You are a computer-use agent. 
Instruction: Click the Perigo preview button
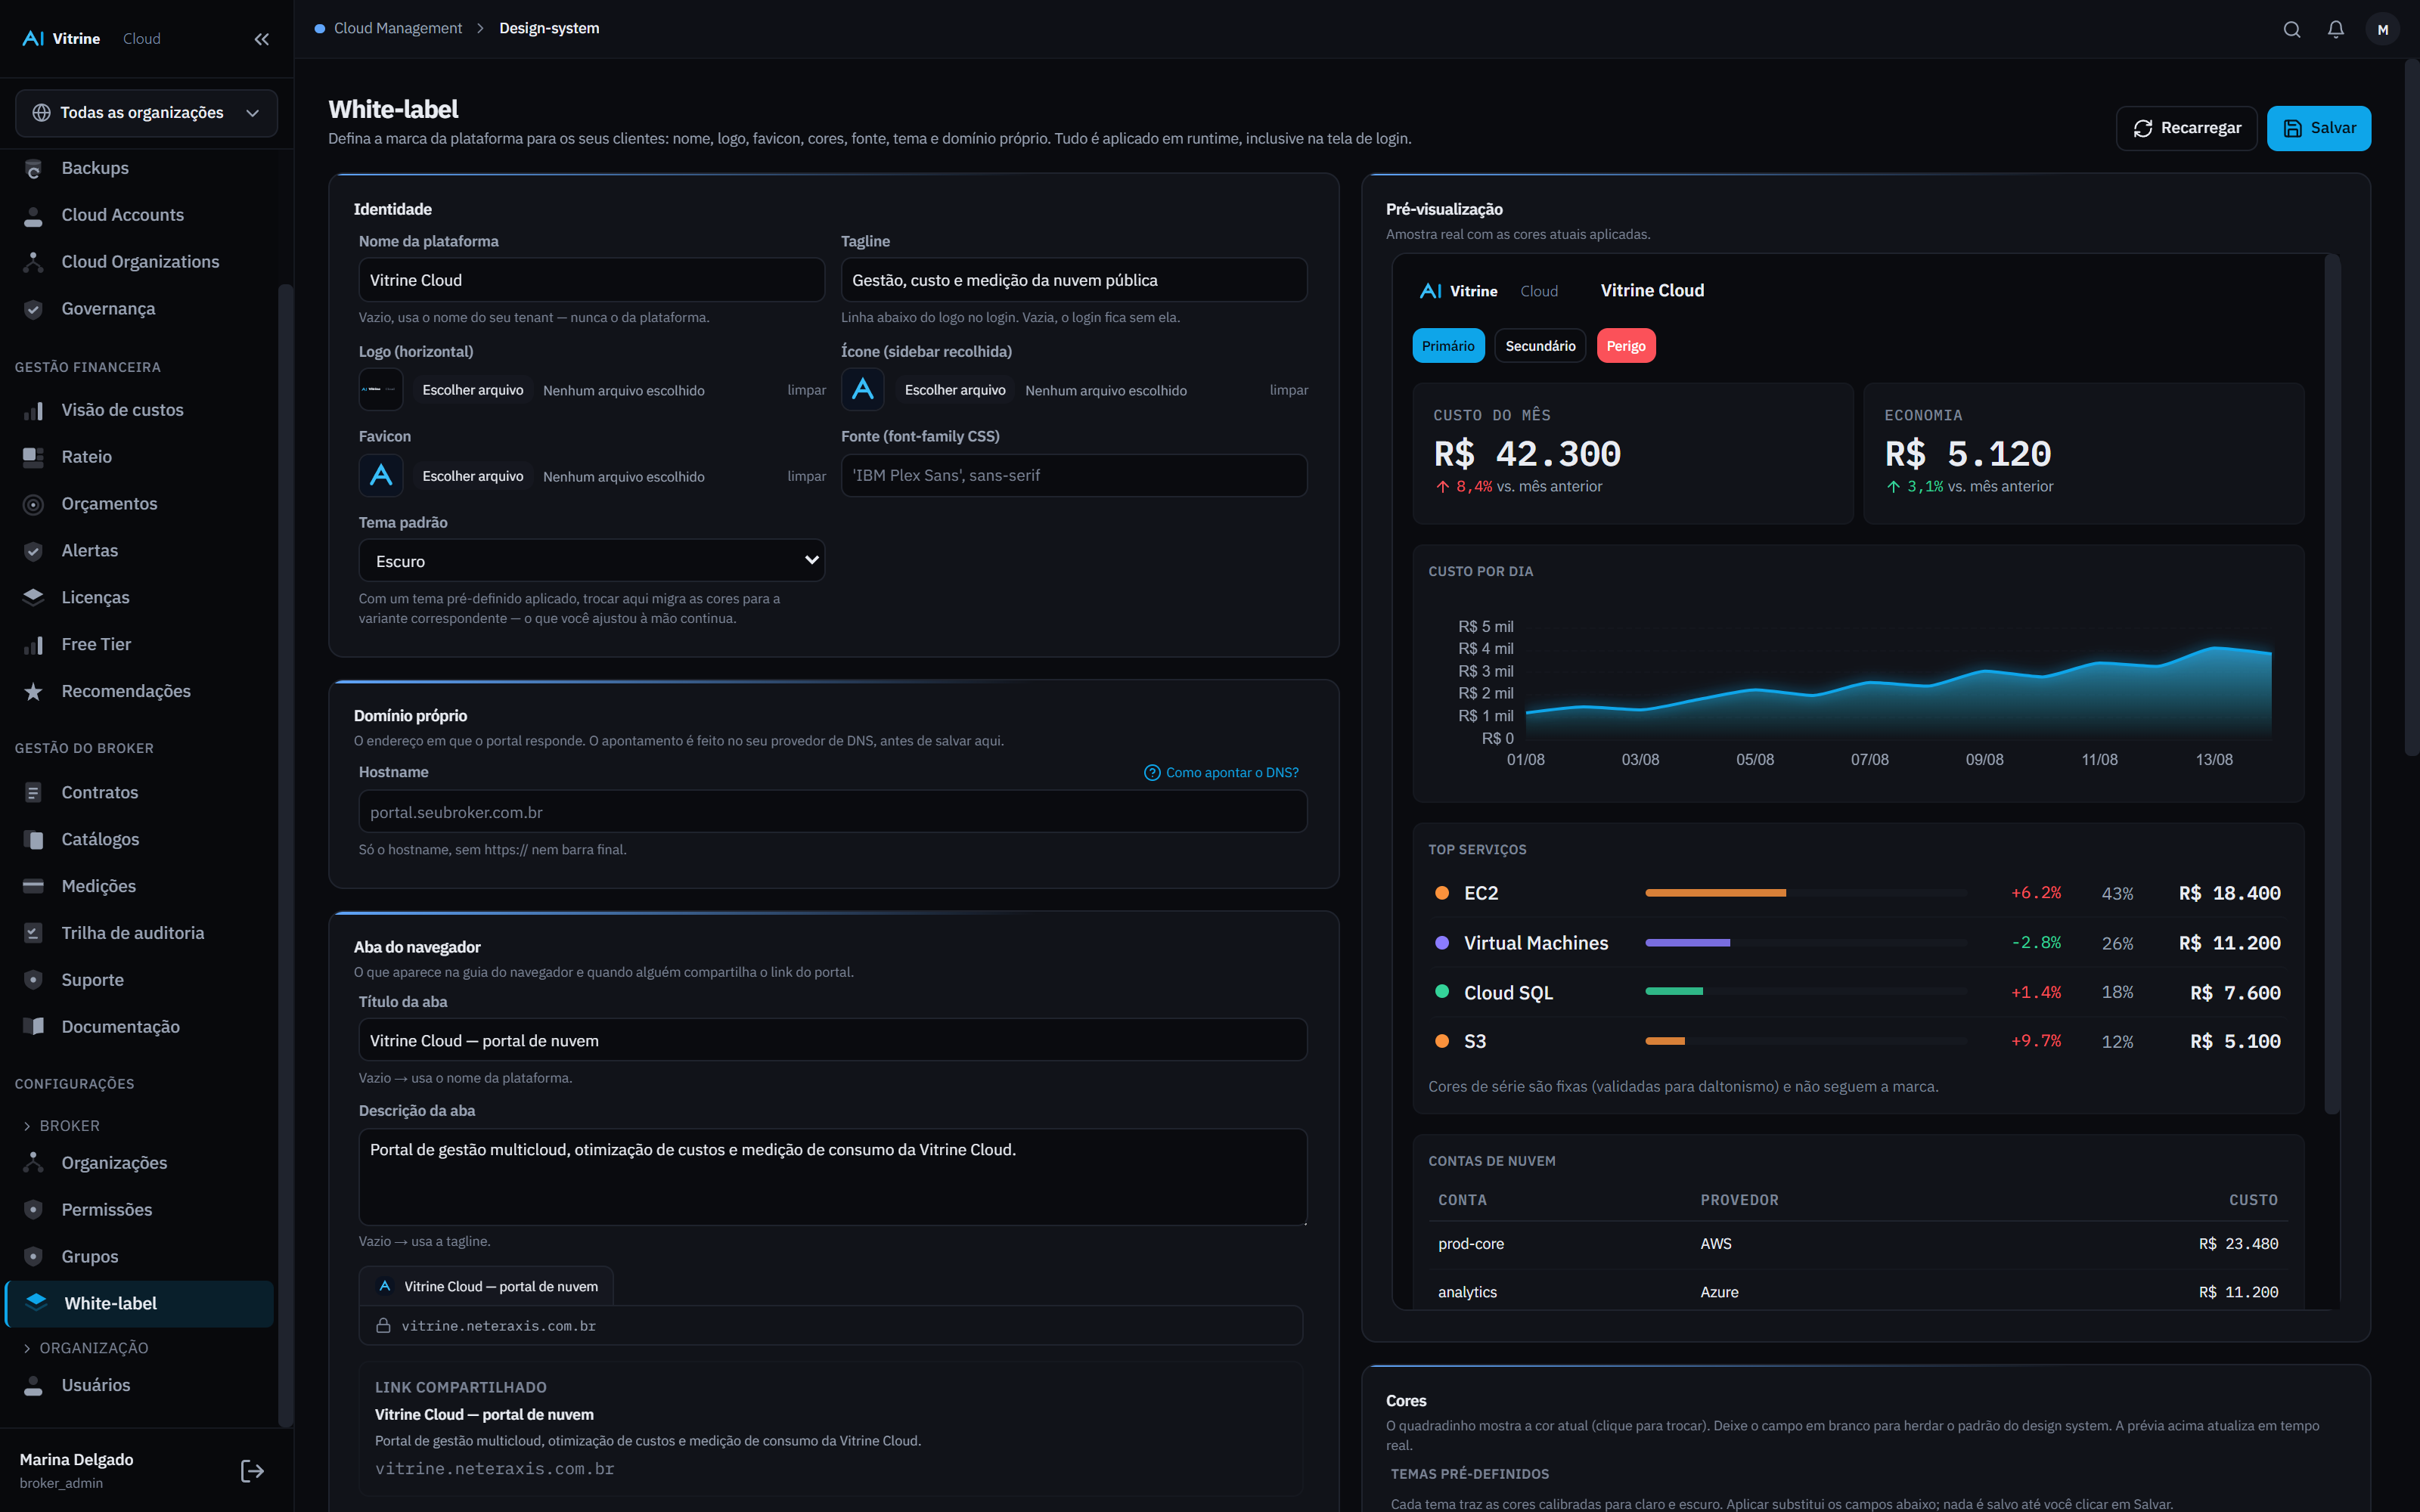1626,346
